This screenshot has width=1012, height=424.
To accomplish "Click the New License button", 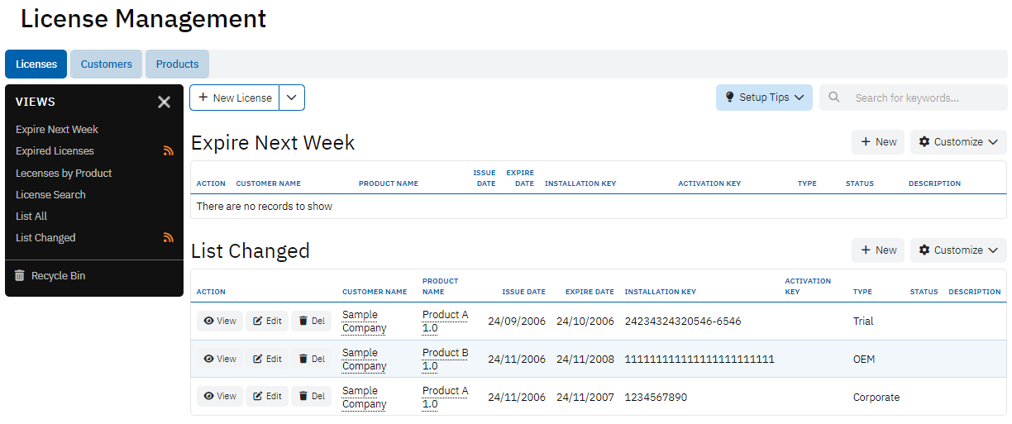I will [235, 98].
